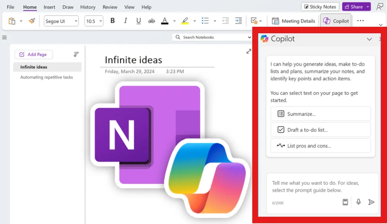Click the increase indent icon

click(x=238, y=21)
